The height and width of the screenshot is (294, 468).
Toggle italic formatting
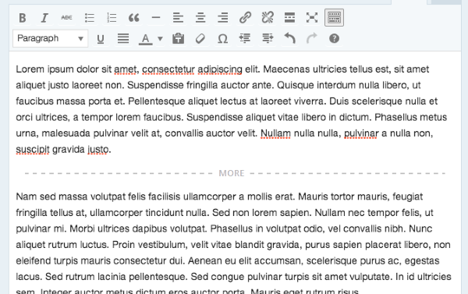[x=44, y=18]
